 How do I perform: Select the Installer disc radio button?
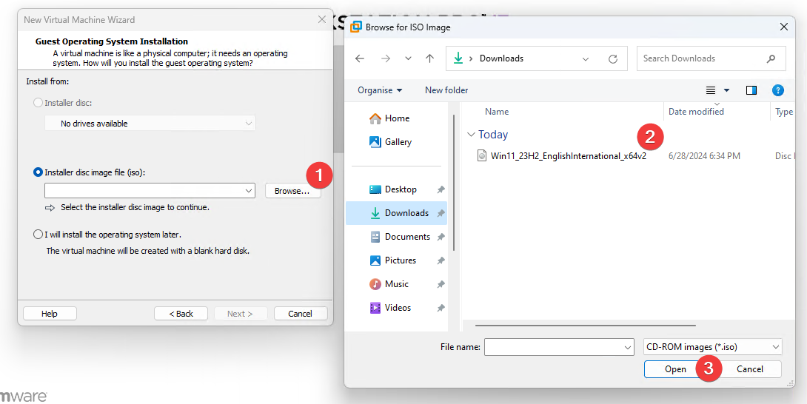tap(38, 103)
